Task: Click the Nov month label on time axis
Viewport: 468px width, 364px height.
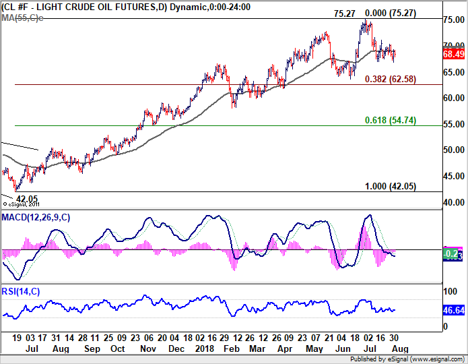Action: [x=148, y=348]
